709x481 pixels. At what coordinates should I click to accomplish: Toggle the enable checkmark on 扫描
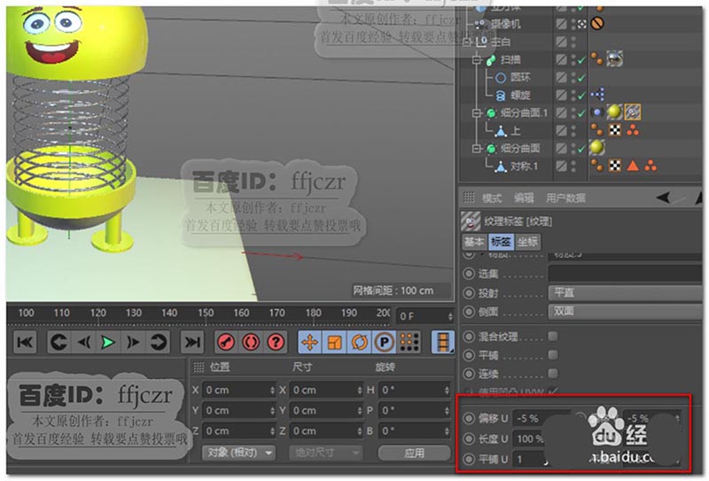(581, 59)
